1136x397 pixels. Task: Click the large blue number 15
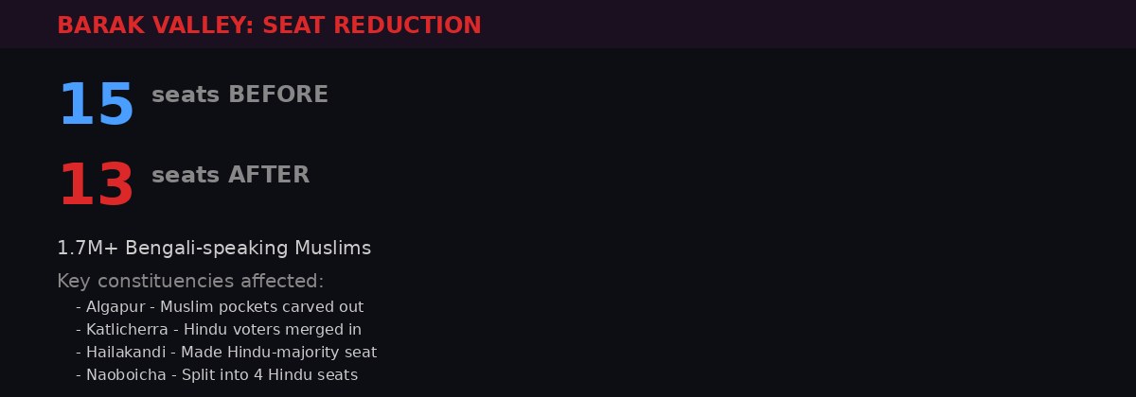pos(97,104)
